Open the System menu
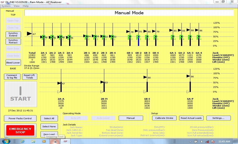Viewport: 238px width, 144px height. 6,6
